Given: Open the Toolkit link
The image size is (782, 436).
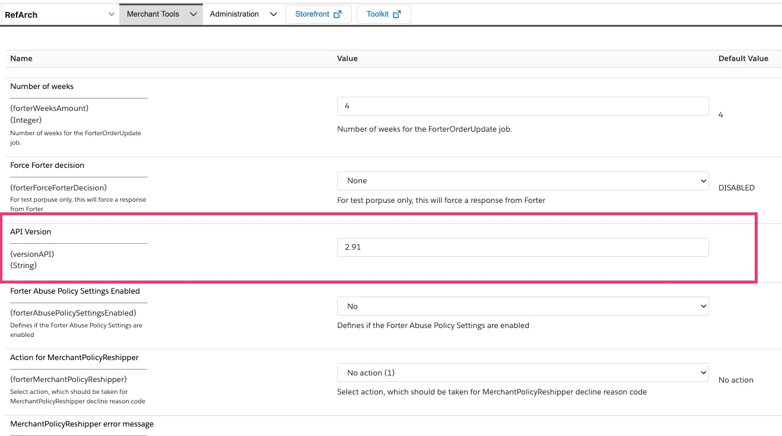Looking at the screenshot, I should tap(384, 14).
